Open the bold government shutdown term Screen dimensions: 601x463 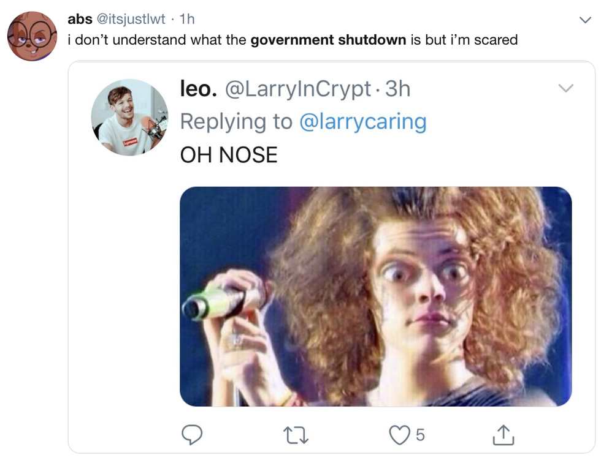click(328, 40)
